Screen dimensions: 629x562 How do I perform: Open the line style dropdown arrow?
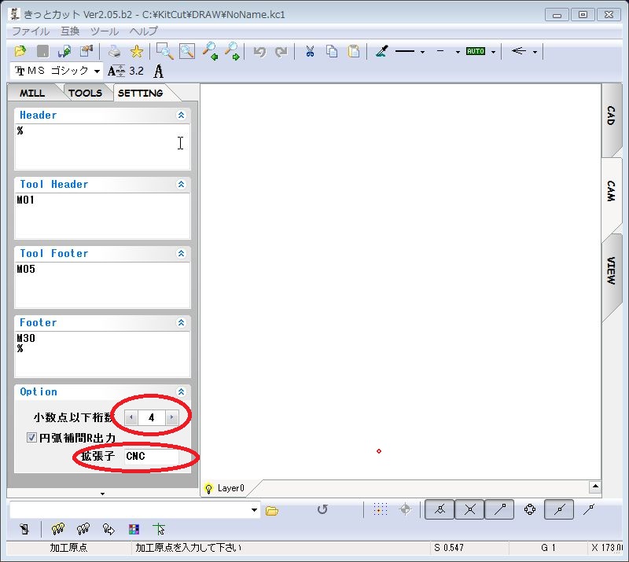[x=422, y=52]
